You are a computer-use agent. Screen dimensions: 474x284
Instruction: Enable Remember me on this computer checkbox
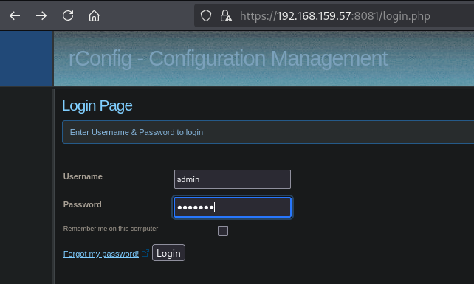tap(223, 231)
